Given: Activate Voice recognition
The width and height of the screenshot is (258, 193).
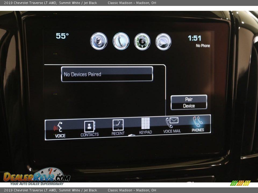Looking at the screenshot, I should coord(59,130).
